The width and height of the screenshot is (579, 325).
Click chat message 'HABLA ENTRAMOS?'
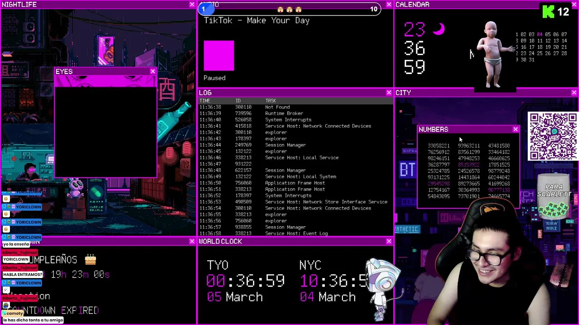pos(23,274)
